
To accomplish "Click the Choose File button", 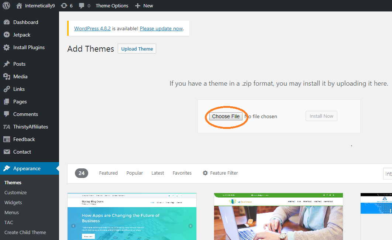I will (226, 116).
